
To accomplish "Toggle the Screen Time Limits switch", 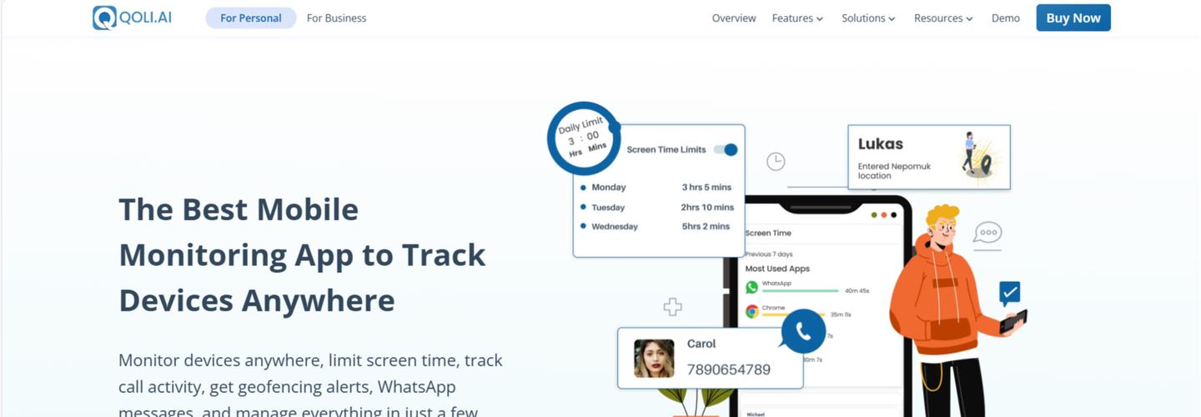I will (x=726, y=150).
